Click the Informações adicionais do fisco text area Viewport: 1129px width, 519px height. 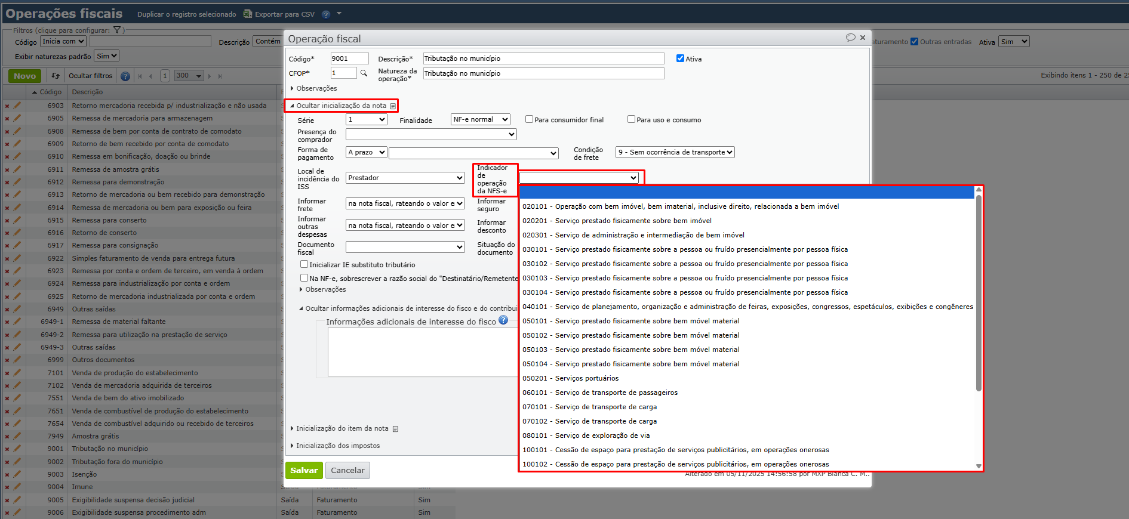coord(423,352)
